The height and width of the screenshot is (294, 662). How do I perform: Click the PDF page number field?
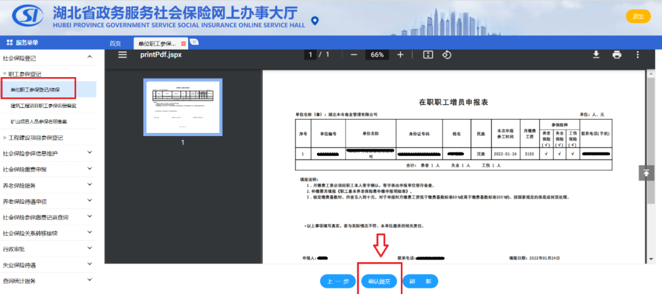[310, 55]
